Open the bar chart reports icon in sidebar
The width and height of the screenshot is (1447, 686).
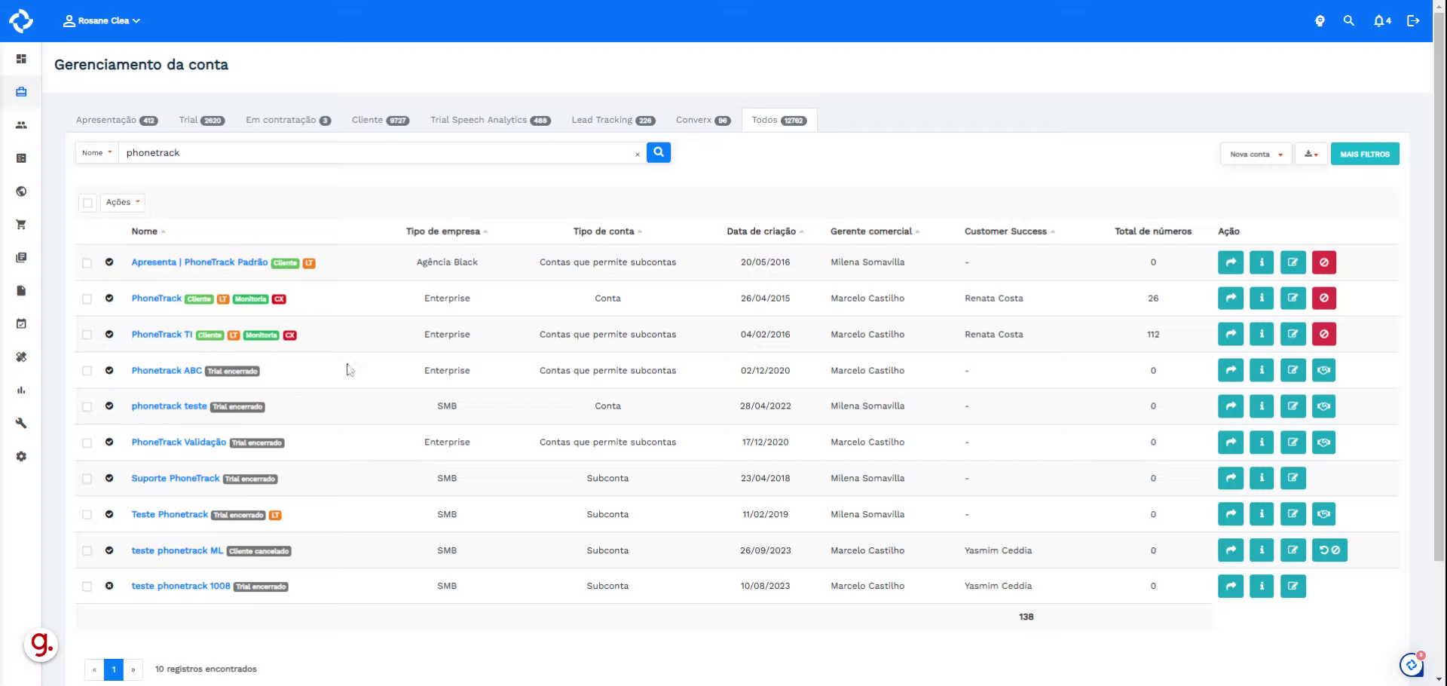pyautogui.click(x=21, y=390)
